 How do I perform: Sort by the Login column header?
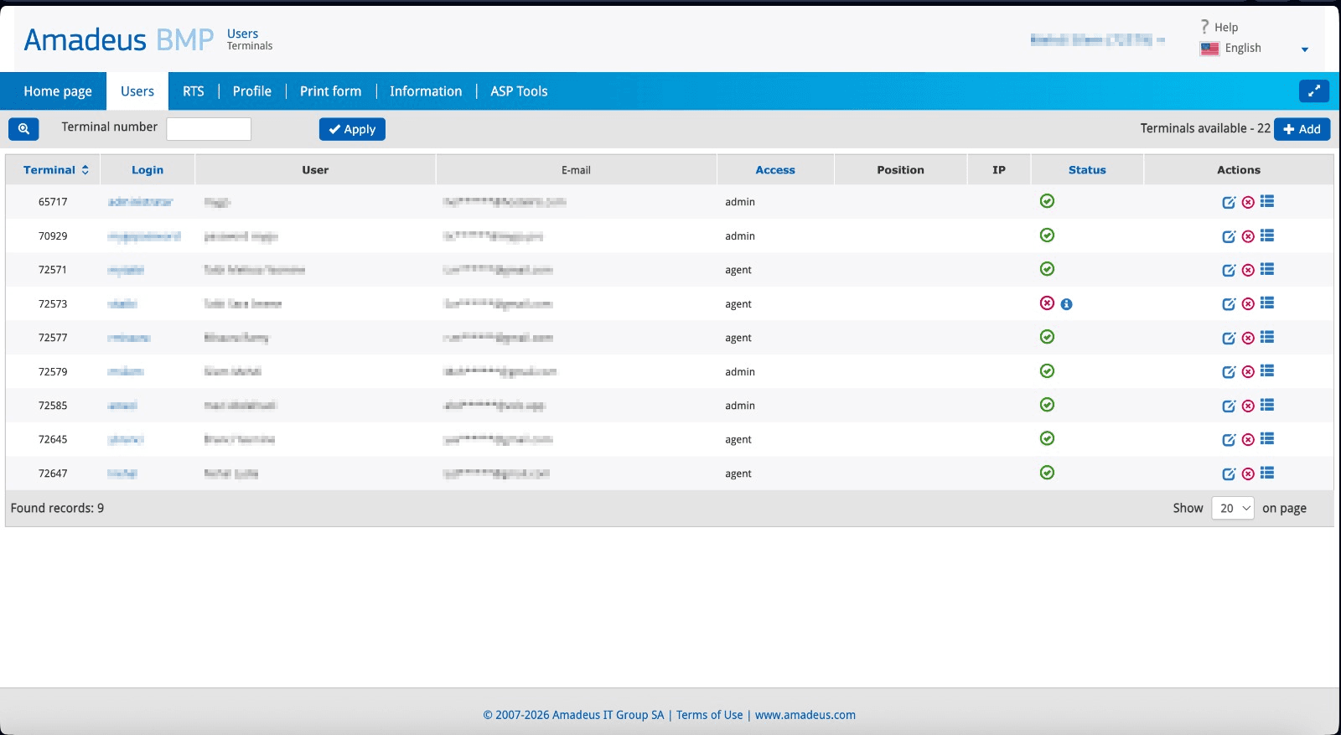tap(148, 169)
